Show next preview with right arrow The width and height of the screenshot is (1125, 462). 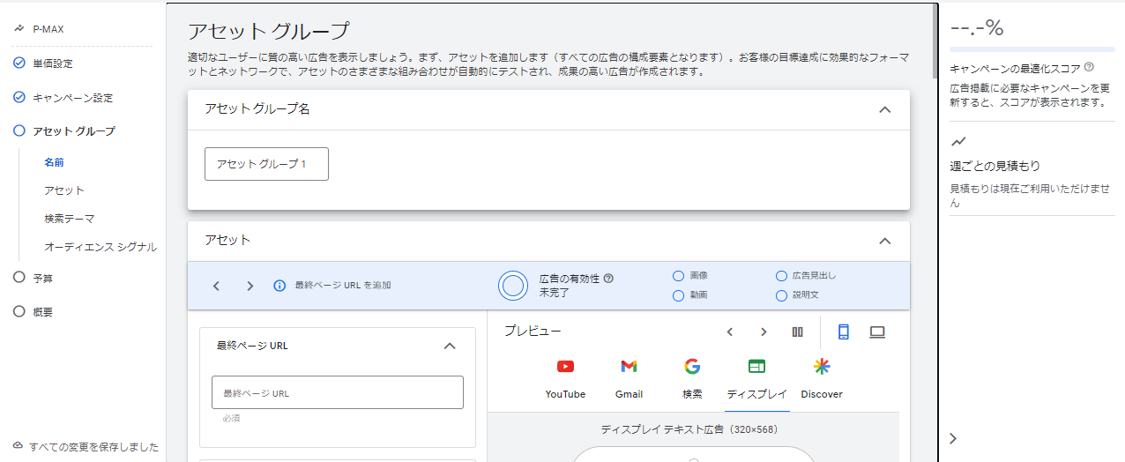coord(764,332)
